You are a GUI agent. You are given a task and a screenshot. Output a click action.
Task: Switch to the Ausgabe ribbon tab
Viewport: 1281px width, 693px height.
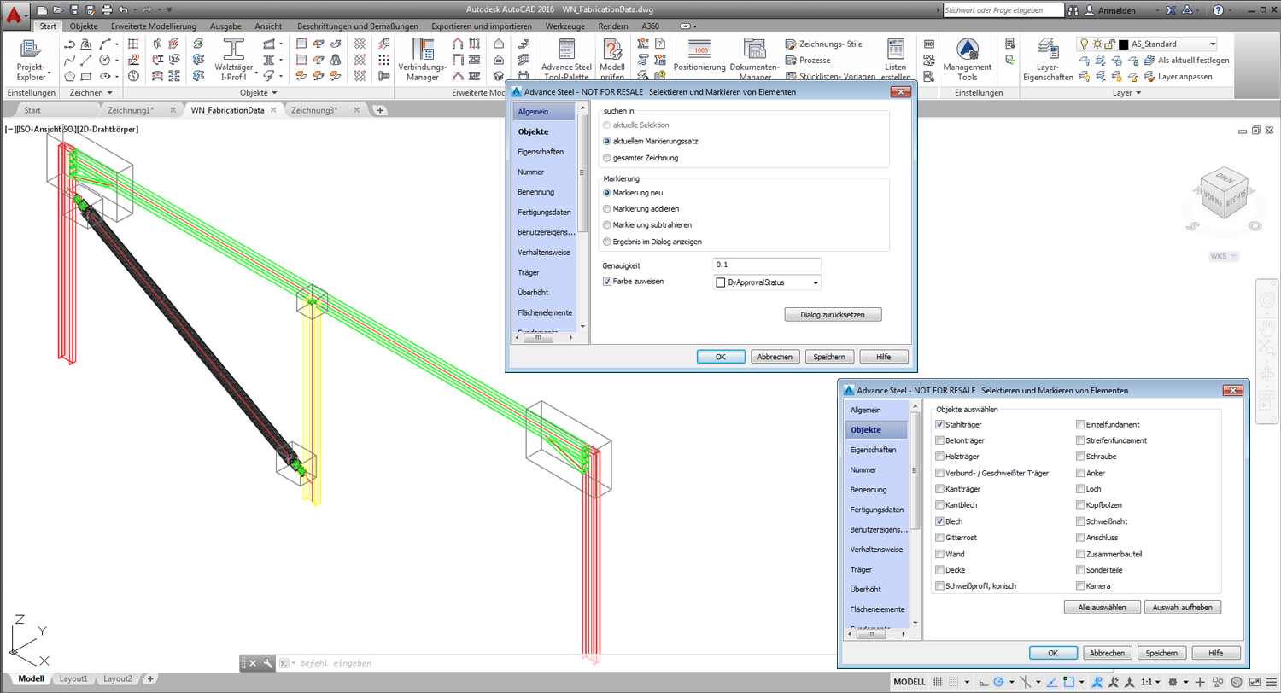[x=226, y=26]
